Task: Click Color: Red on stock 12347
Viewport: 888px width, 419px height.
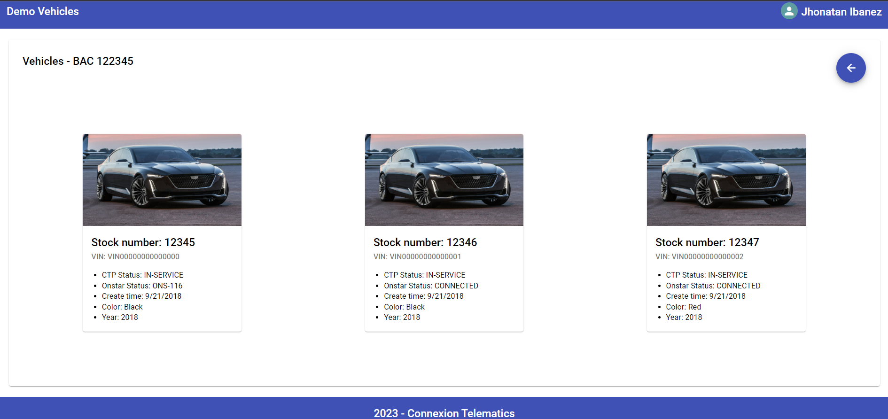Action: [x=683, y=307]
